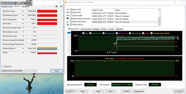The image size is (186, 94).
Task: Open the GPU-Z hamburger menu icon
Action: (x=61, y=6)
